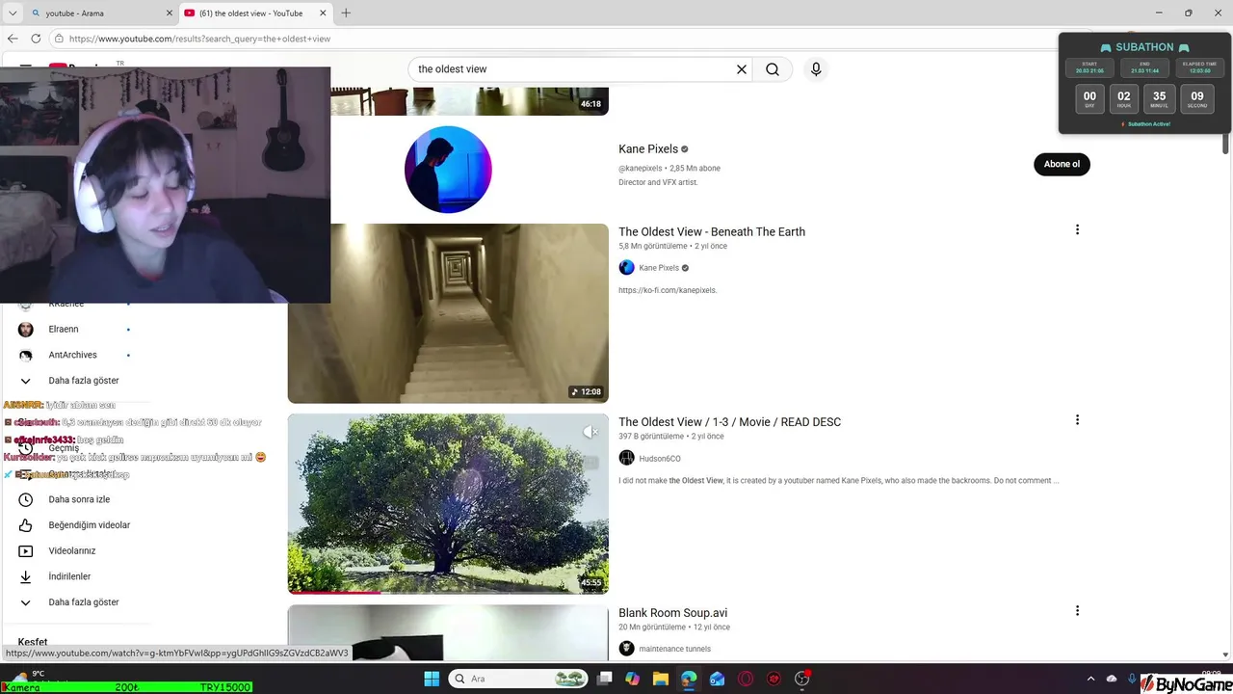Open more options for 1-3 Movie video

(x=1077, y=420)
